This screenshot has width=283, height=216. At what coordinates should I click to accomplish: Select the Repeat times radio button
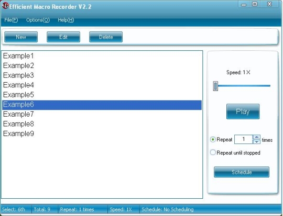213,140
